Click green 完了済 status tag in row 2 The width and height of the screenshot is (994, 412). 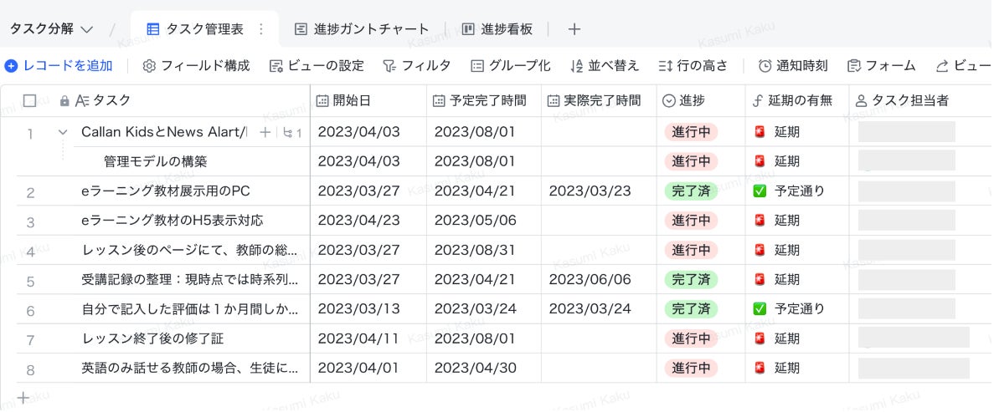click(691, 191)
